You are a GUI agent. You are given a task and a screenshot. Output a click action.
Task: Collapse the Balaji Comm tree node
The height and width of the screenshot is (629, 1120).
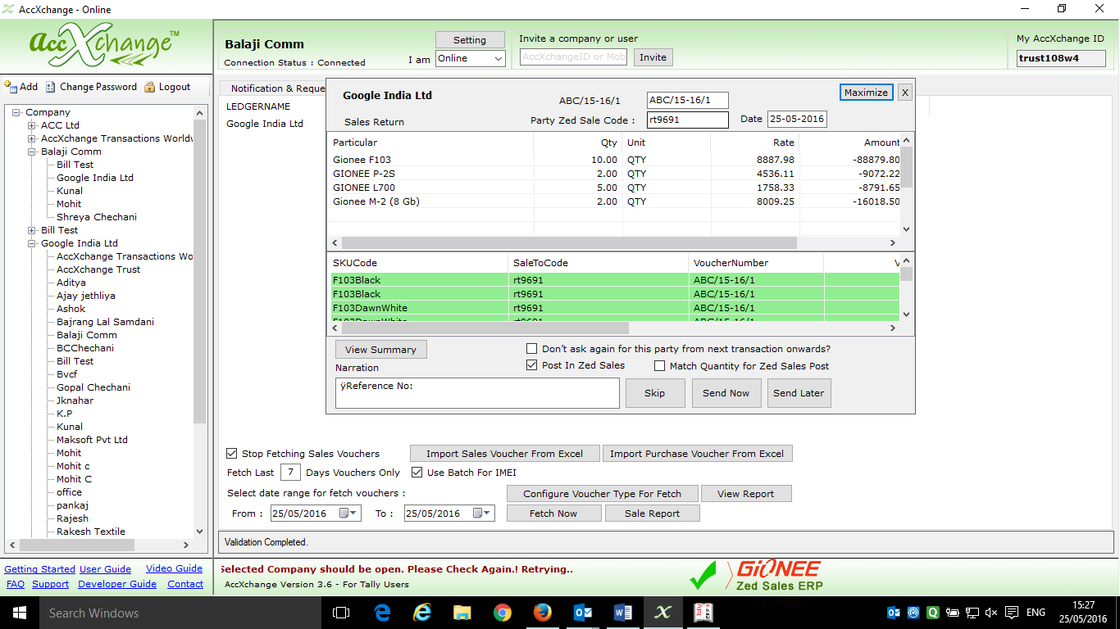[x=32, y=152]
